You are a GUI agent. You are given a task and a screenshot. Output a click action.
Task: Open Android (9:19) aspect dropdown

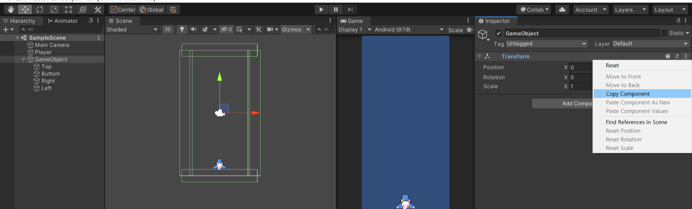(409, 29)
